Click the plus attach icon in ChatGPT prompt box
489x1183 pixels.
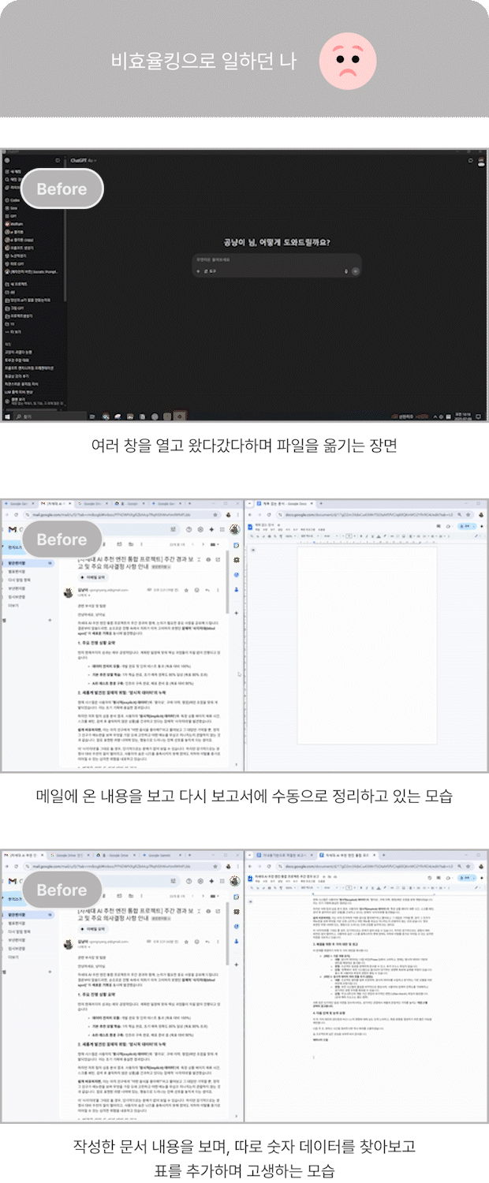pos(198,271)
